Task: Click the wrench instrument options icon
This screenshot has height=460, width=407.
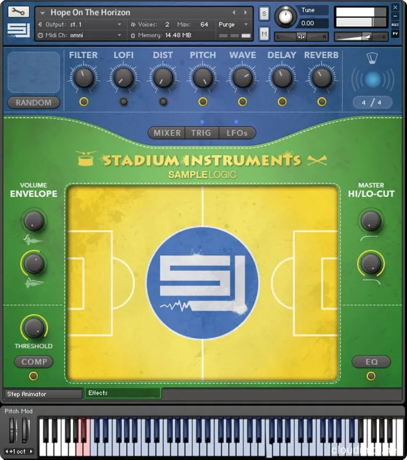Action: 19,12
